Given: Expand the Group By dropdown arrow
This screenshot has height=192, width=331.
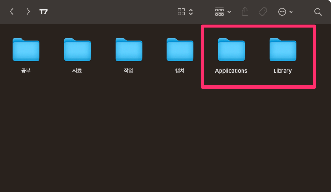Looking at the screenshot, I should point(229,12).
